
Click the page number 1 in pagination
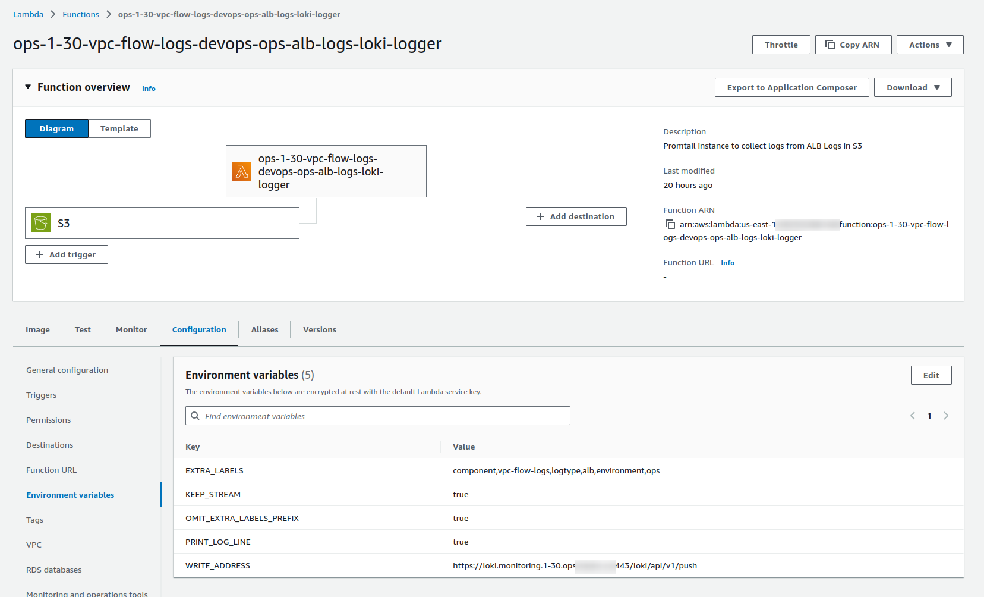[929, 416]
